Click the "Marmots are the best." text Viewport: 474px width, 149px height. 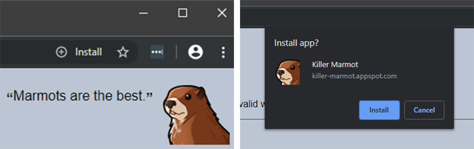(x=80, y=96)
